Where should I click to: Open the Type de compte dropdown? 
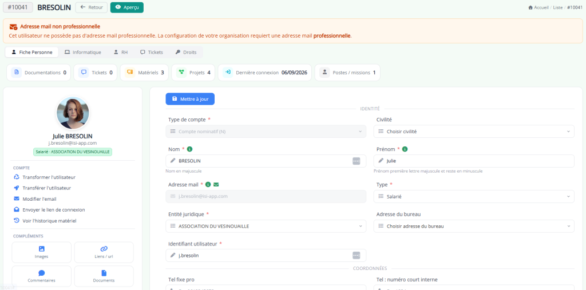point(266,132)
